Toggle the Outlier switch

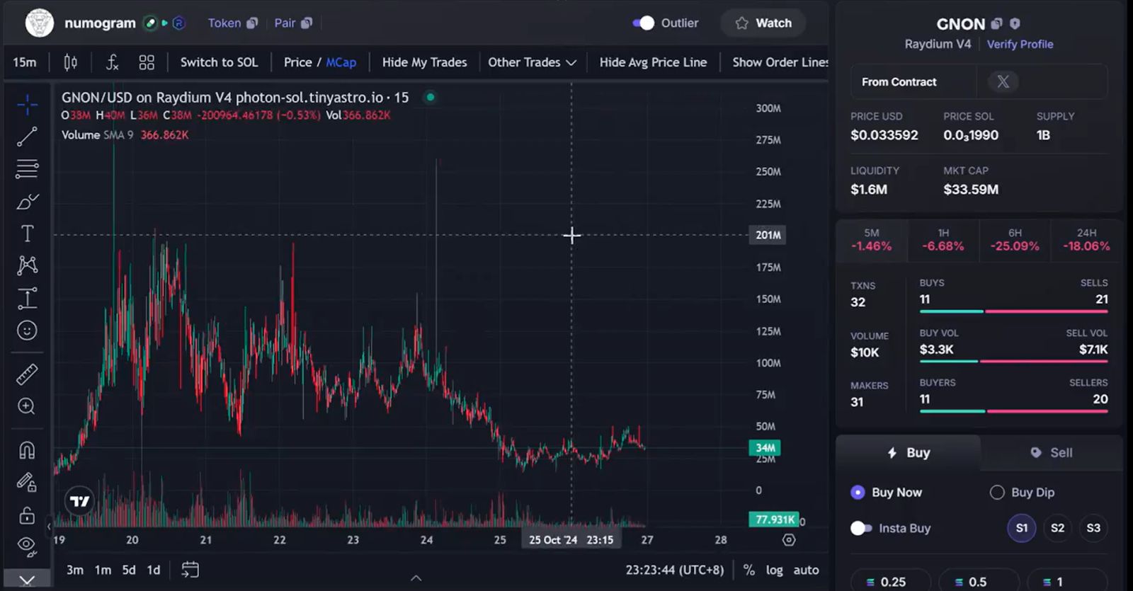tap(644, 23)
